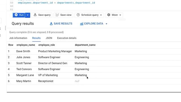Click Marketing cell in Dave Smith row

[81, 51]
